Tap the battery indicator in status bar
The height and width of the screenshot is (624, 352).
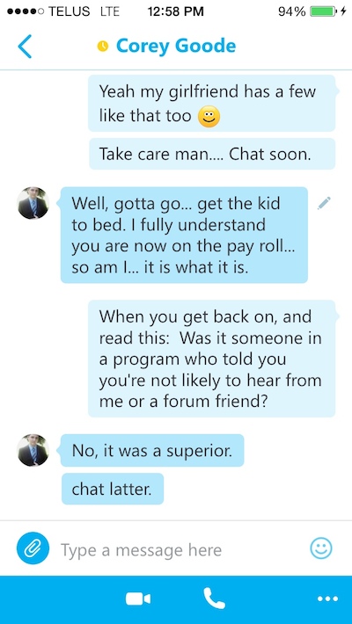322,12
